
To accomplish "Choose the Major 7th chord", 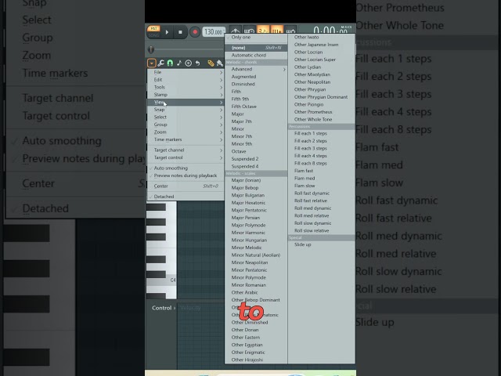I will 256,121.
